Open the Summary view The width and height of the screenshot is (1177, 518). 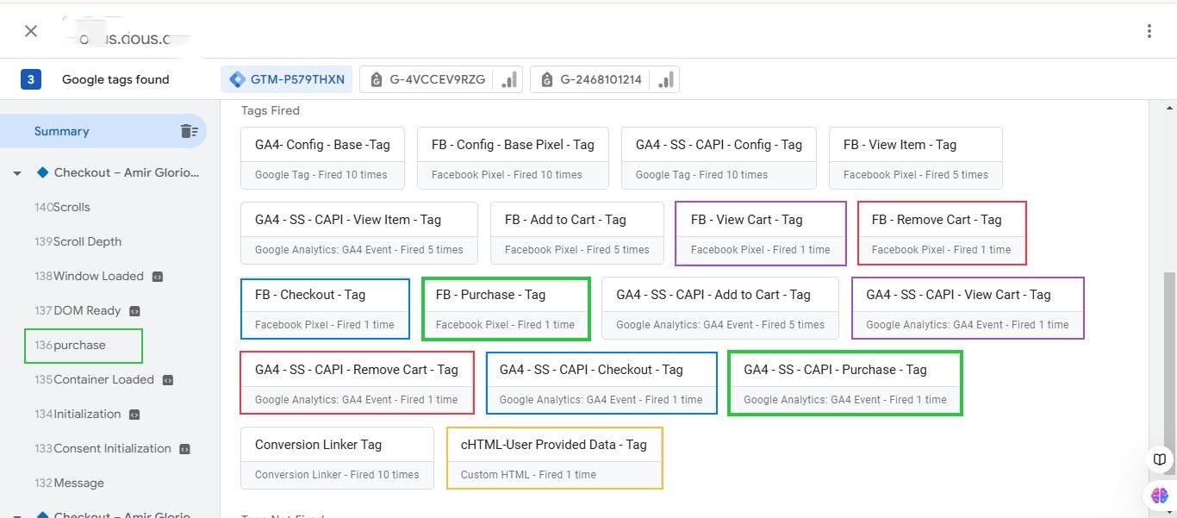[61, 131]
